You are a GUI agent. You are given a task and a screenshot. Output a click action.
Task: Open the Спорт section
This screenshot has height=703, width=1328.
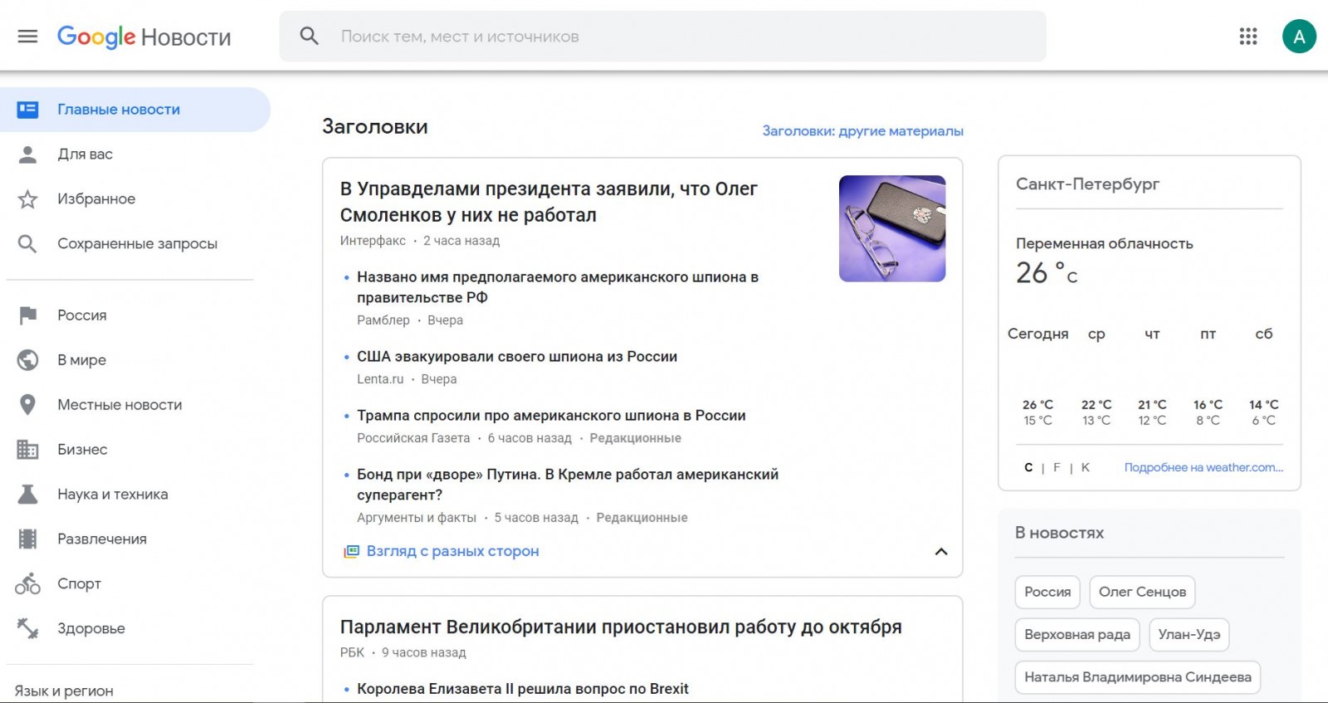point(79,584)
